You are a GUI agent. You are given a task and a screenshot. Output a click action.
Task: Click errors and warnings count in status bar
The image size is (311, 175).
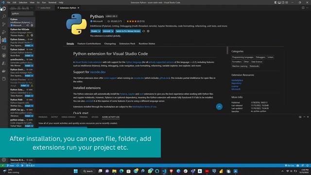pos(30,165)
